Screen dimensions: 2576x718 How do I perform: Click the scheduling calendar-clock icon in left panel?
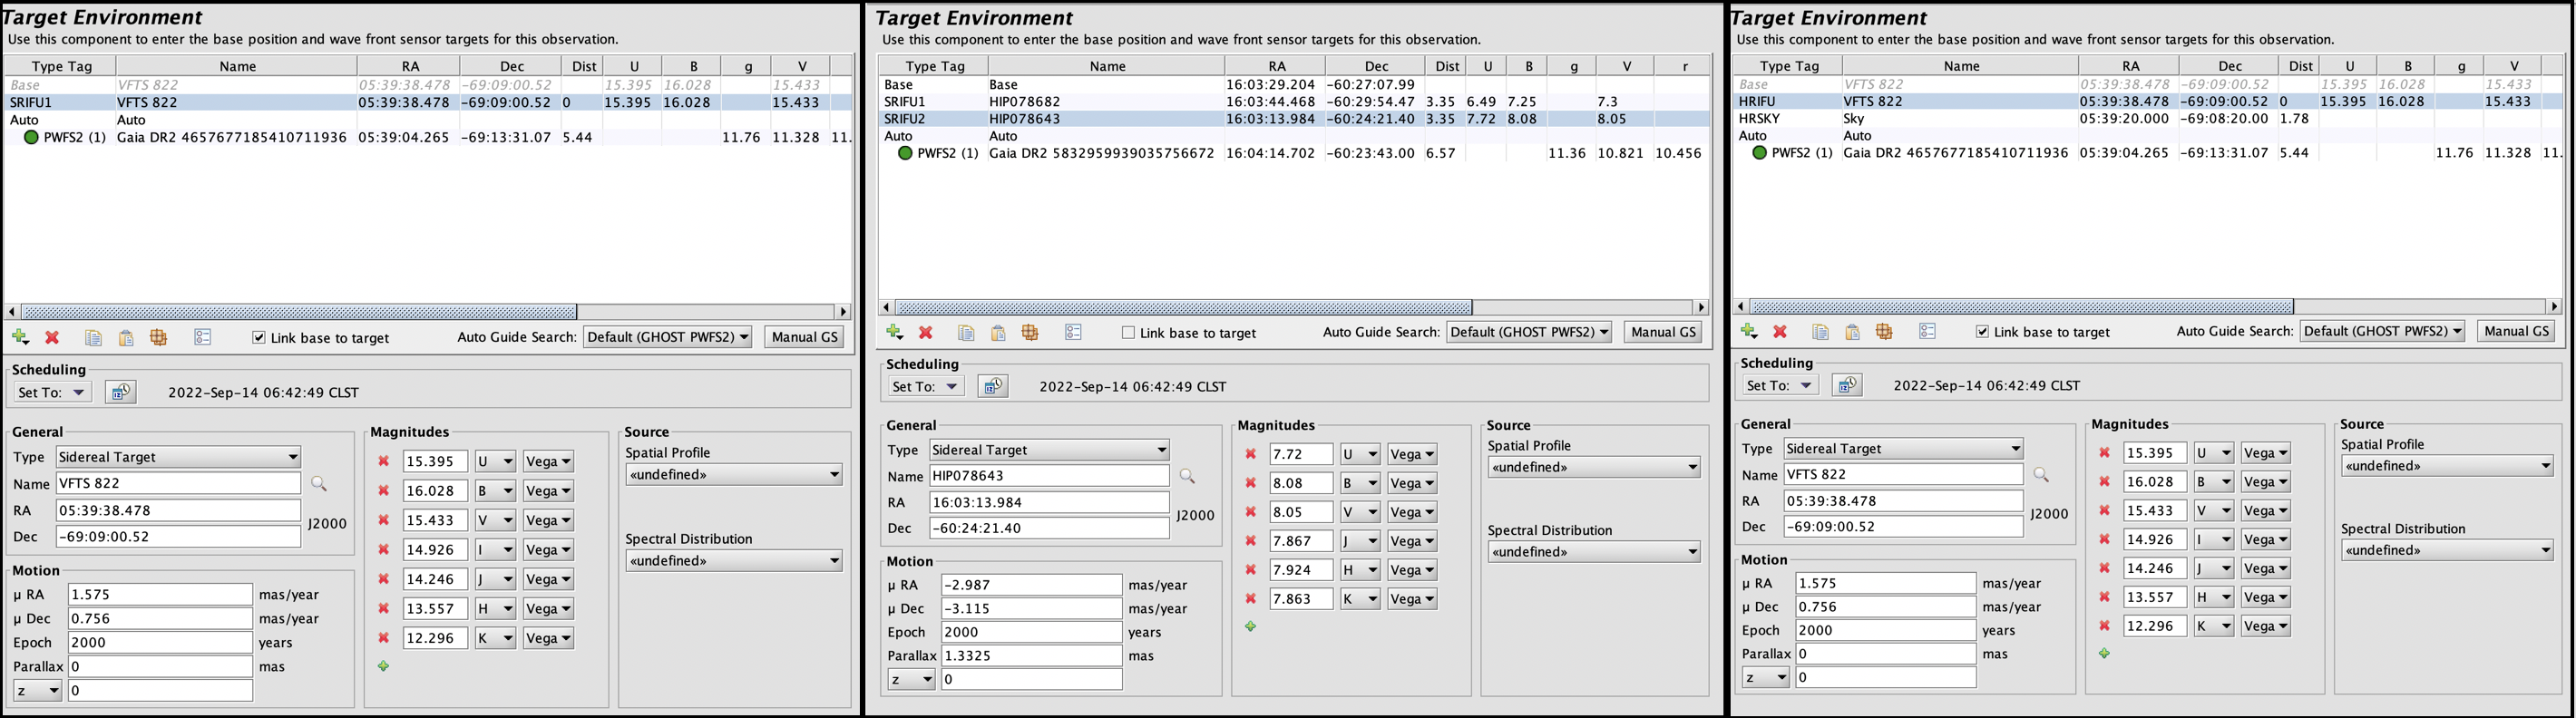pyautogui.click(x=120, y=392)
